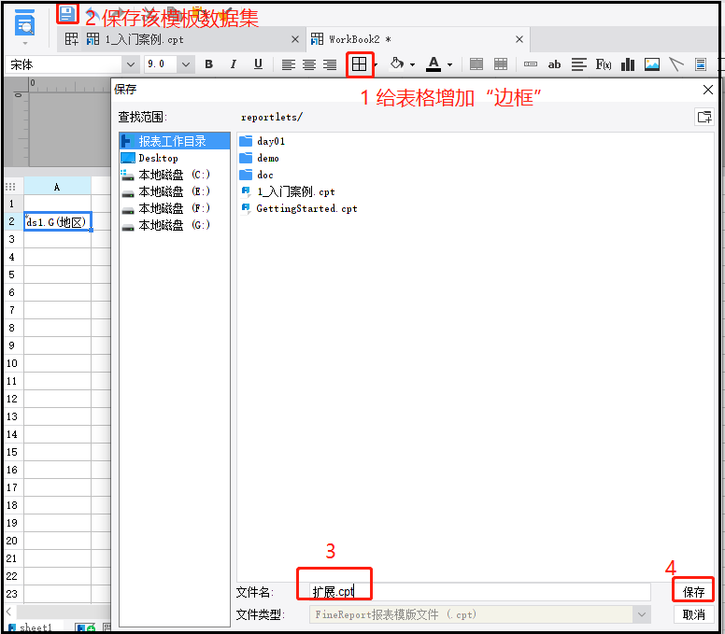Toggle underline formatting
This screenshot has width=725, height=634.
click(x=258, y=64)
